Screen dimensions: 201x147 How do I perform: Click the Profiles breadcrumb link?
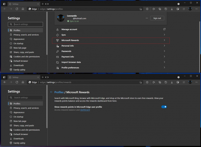tap(59, 92)
